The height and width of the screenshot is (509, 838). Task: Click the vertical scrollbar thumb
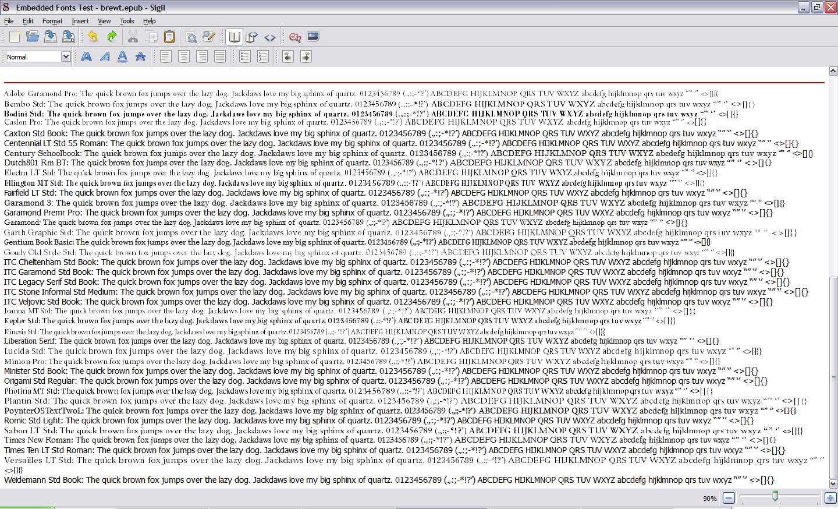[833, 377]
